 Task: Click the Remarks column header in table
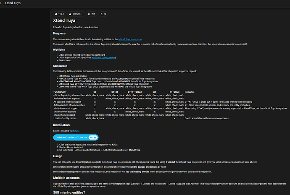point(189,91)
